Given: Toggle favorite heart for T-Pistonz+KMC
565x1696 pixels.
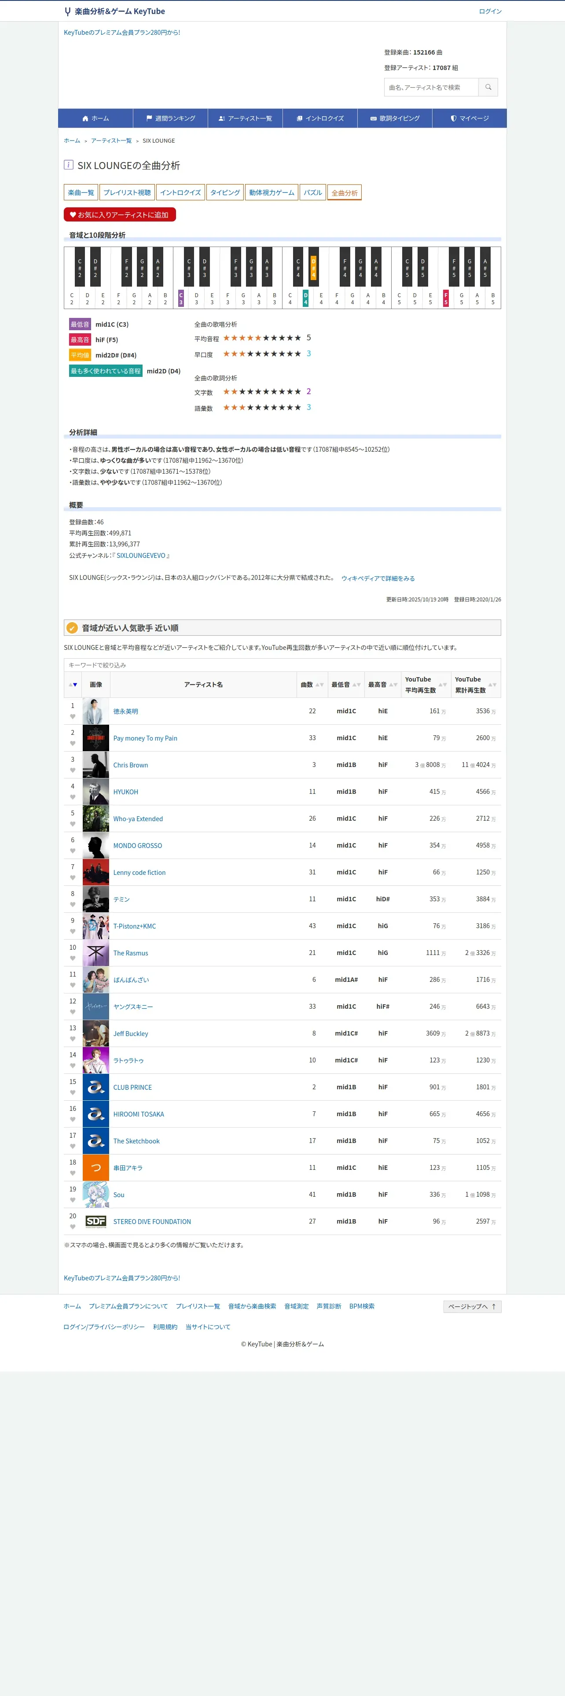Looking at the screenshot, I should pyautogui.click(x=72, y=932).
